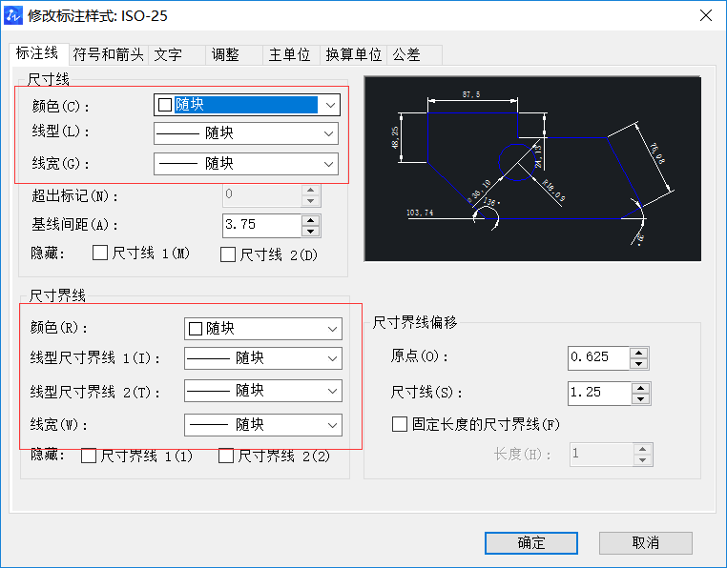
Task: Increase 基线间距 value with up arrow
Action: 309,220
